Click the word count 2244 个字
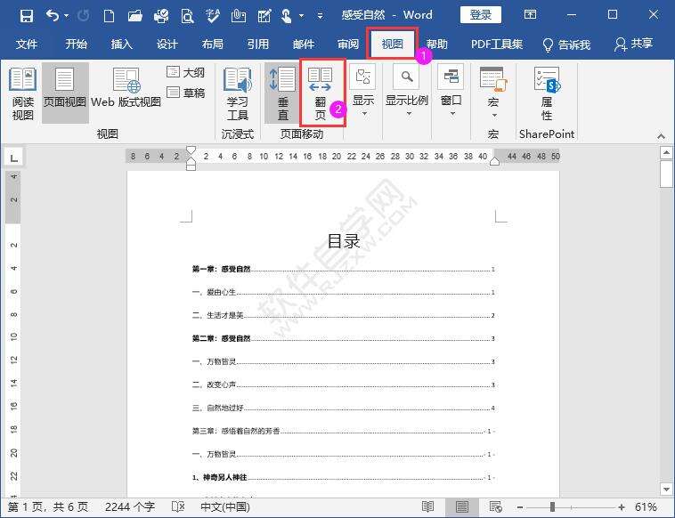Screen dimensions: 675x518 pyautogui.click(x=130, y=507)
